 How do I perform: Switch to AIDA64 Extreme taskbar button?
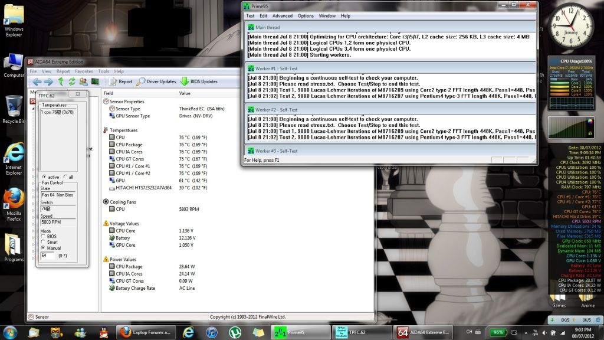pos(424,332)
